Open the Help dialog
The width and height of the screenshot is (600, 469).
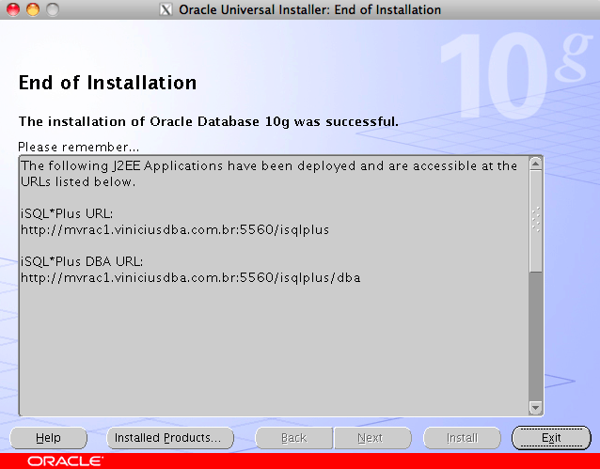click(x=48, y=438)
